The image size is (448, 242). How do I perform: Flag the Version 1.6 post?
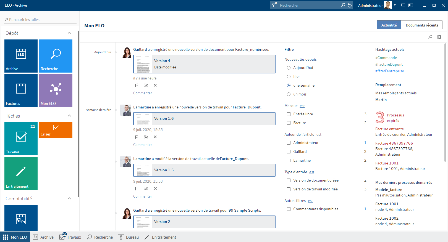coord(137,137)
